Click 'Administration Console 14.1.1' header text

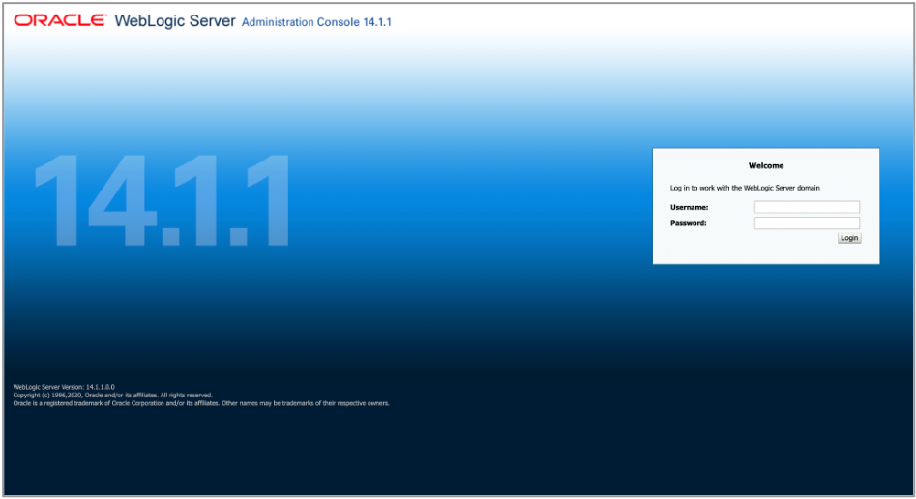[x=316, y=22]
